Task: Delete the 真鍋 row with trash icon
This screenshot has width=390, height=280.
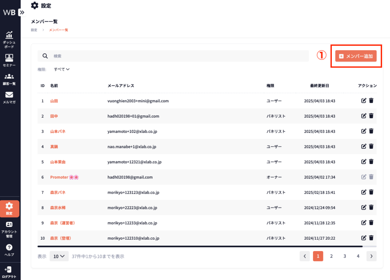Action: pyautogui.click(x=371, y=146)
